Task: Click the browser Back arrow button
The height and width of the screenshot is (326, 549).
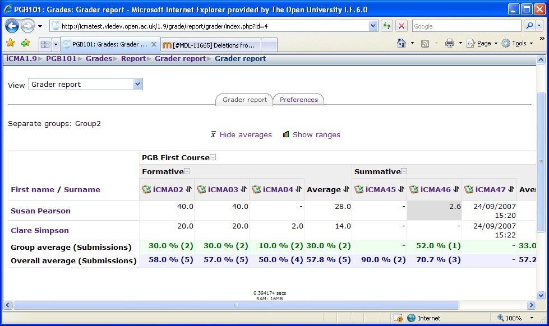Action: click(x=12, y=26)
